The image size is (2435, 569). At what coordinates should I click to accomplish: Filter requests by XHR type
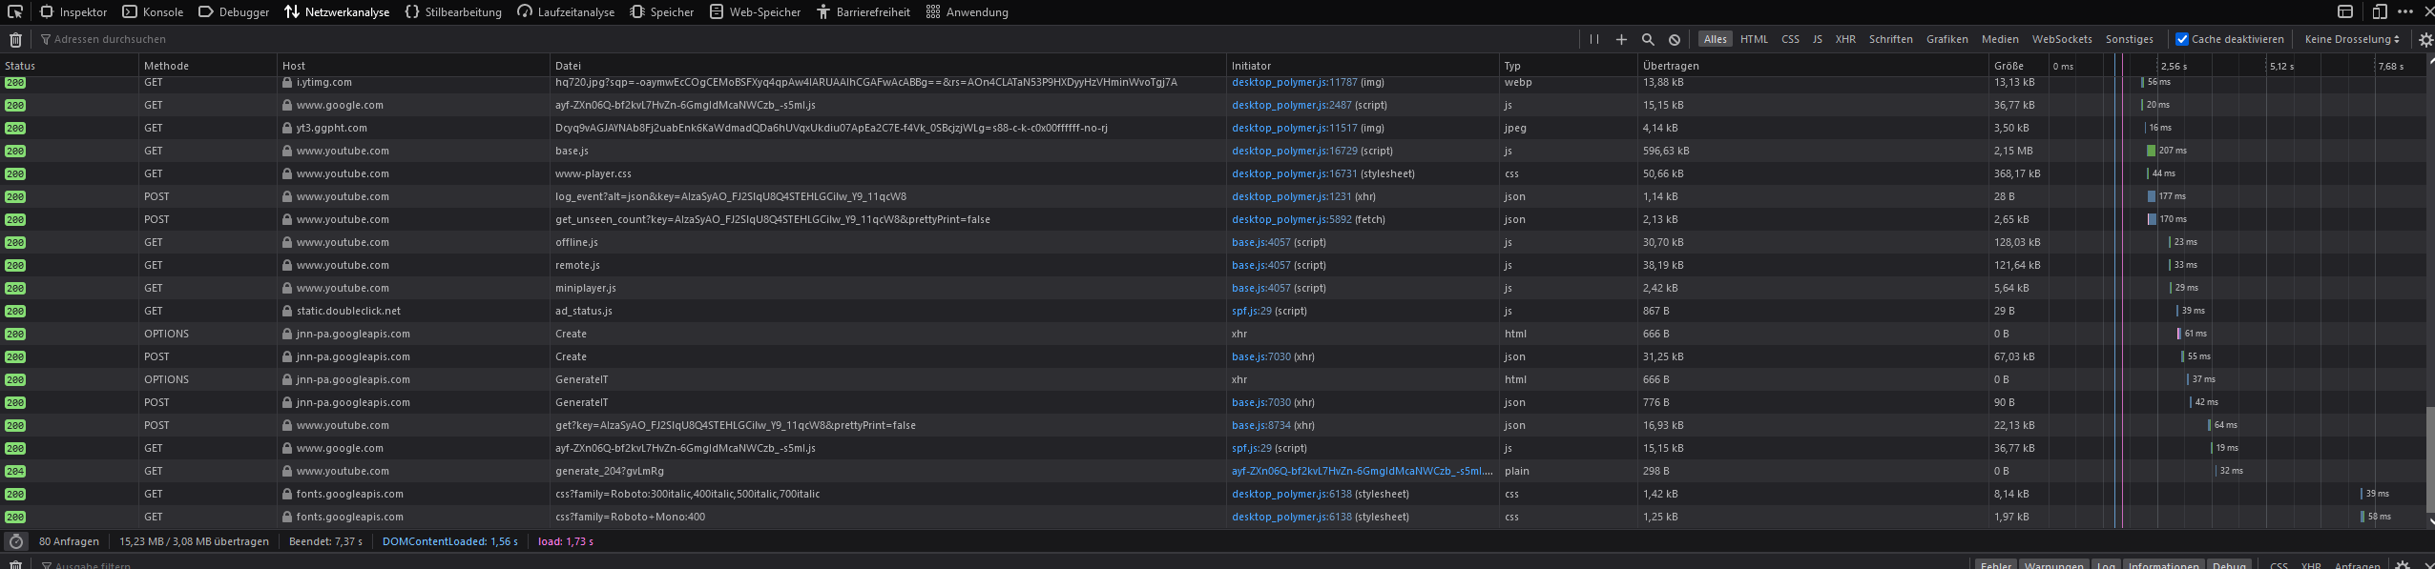(1845, 39)
